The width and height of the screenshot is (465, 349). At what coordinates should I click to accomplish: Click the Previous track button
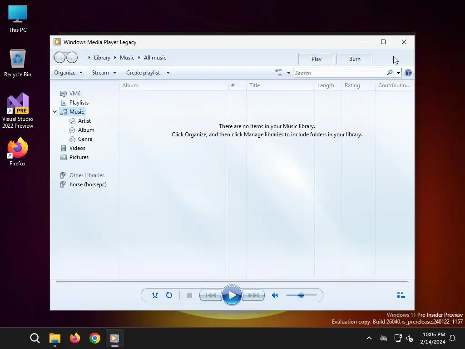click(x=211, y=295)
